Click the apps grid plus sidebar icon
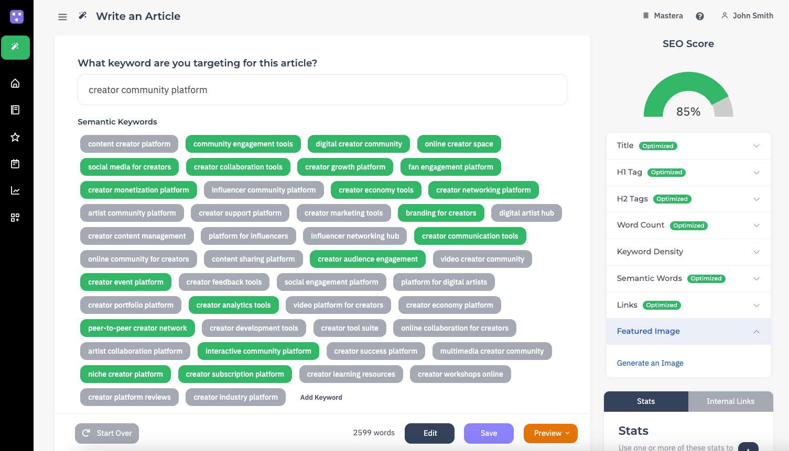 click(x=15, y=218)
